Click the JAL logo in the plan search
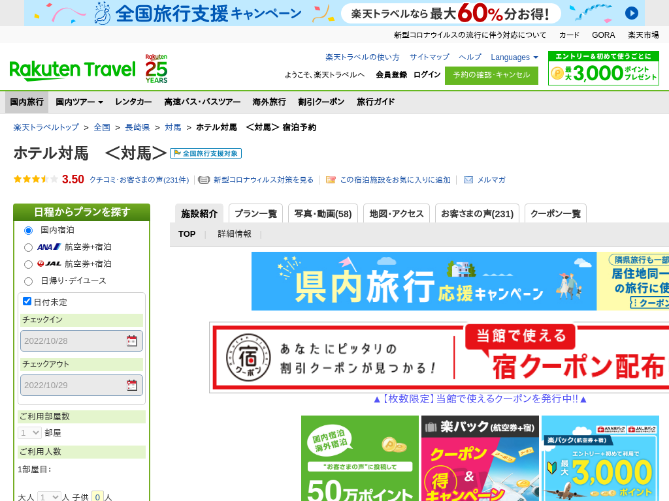The width and height of the screenshot is (669, 501). coord(49,264)
